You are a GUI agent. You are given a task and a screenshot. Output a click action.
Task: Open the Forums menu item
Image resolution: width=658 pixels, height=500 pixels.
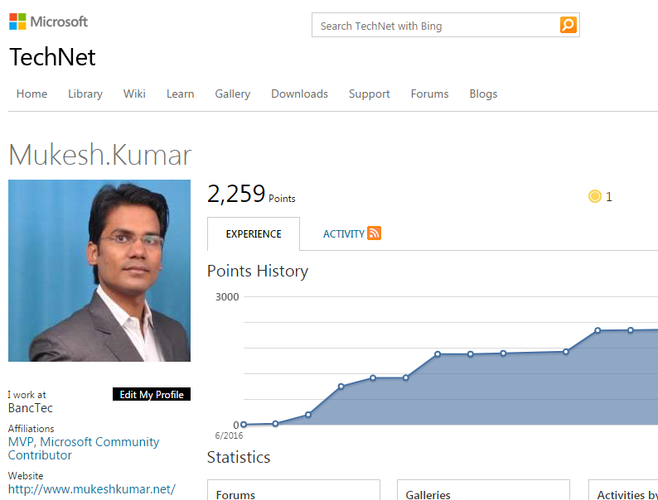(x=430, y=94)
